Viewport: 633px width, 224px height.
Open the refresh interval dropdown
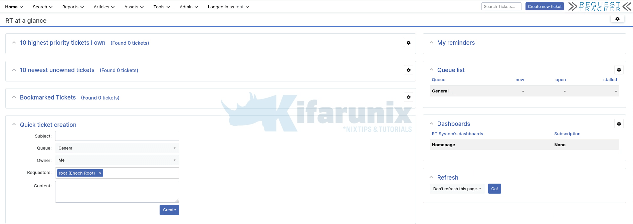point(457,189)
